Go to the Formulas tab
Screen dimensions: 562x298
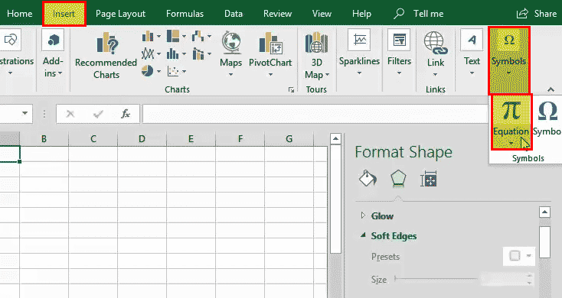[185, 14]
